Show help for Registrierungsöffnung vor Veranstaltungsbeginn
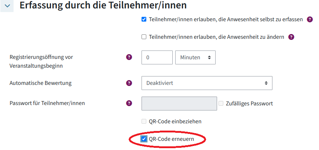 [x=129, y=57]
